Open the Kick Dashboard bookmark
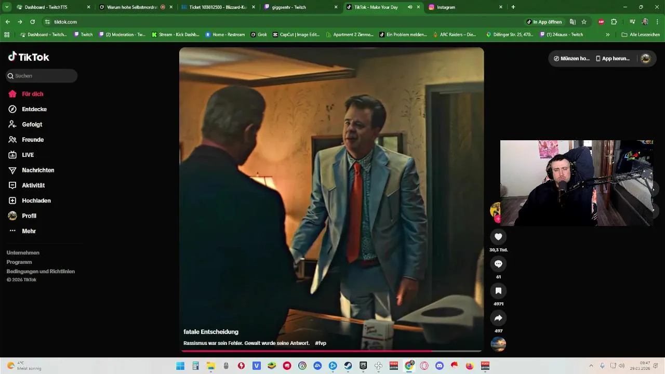Viewport: 665px width, 374px height. [175, 35]
